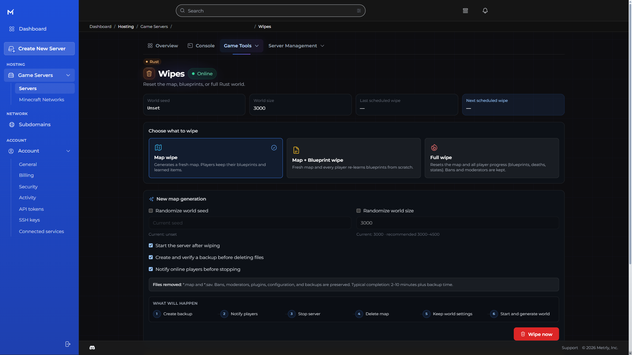The height and width of the screenshot is (355, 632).
Task: Click the logout icon in sidebar
Action: pos(68,344)
